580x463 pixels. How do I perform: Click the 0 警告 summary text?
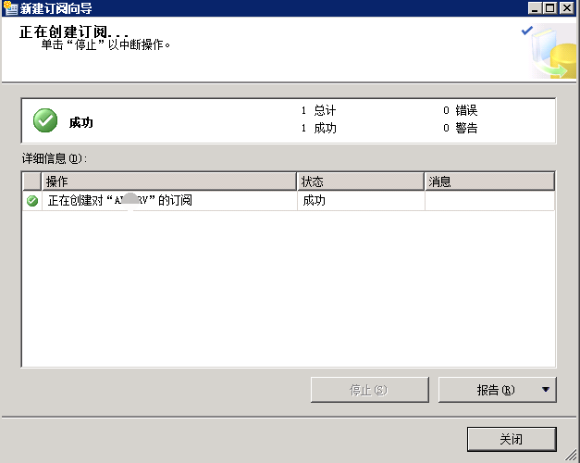pyautogui.click(x=460, y=128)
